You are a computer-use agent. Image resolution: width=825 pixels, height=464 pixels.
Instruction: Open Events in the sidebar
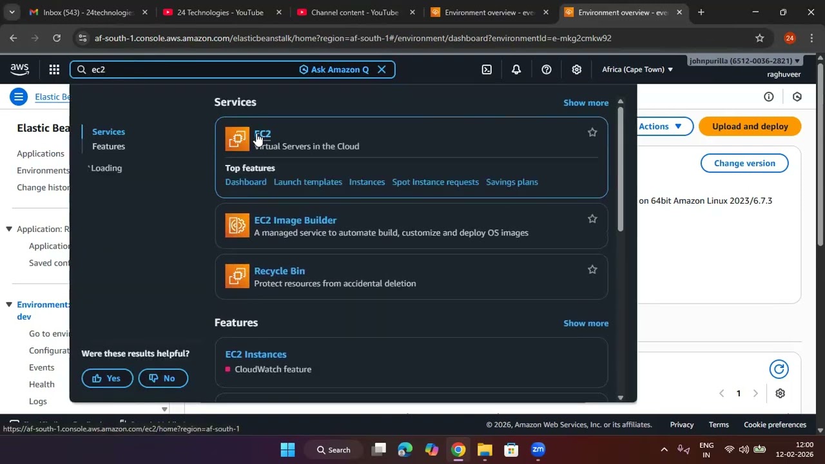pyautogui.click(x=41, y=367)
